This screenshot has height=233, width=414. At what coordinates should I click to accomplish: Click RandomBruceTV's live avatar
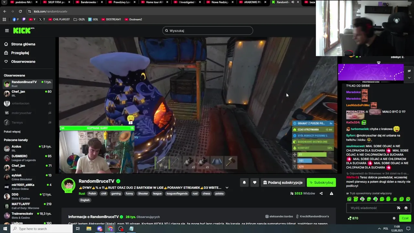(x=68, y=185)
